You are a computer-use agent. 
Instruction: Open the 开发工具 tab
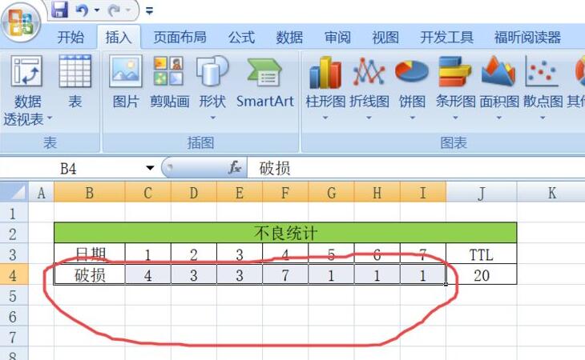click(446, 38)
